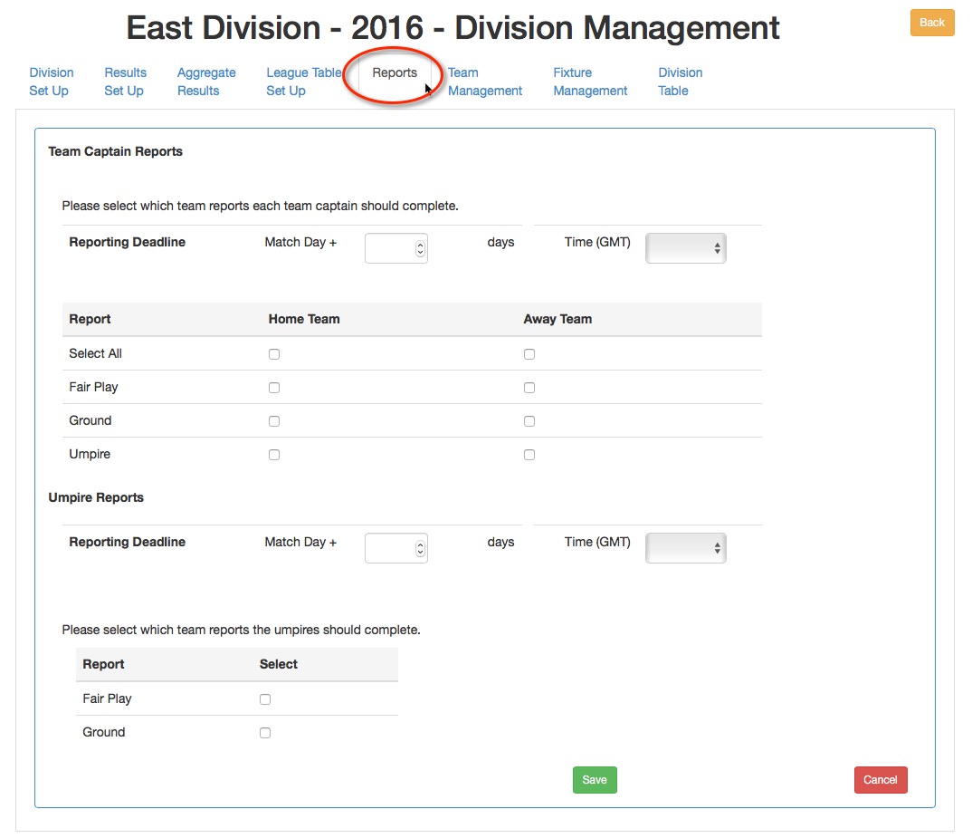Image resolution: width=972 pixels, height=838 pixels.
Task: Check Fair Play in Umpire Reports table
Action: [264, 699]
